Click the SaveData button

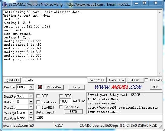(117, 80)
